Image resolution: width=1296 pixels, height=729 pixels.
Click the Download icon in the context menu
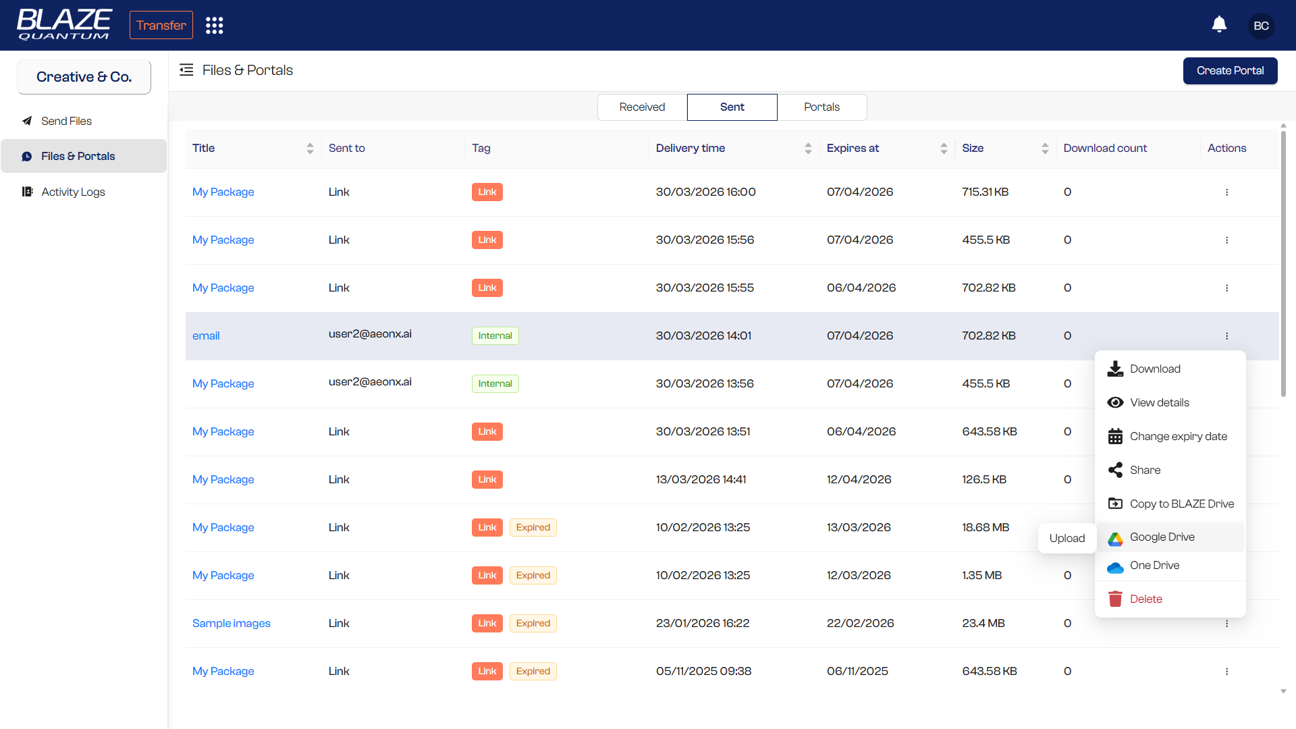(1114, 369)
